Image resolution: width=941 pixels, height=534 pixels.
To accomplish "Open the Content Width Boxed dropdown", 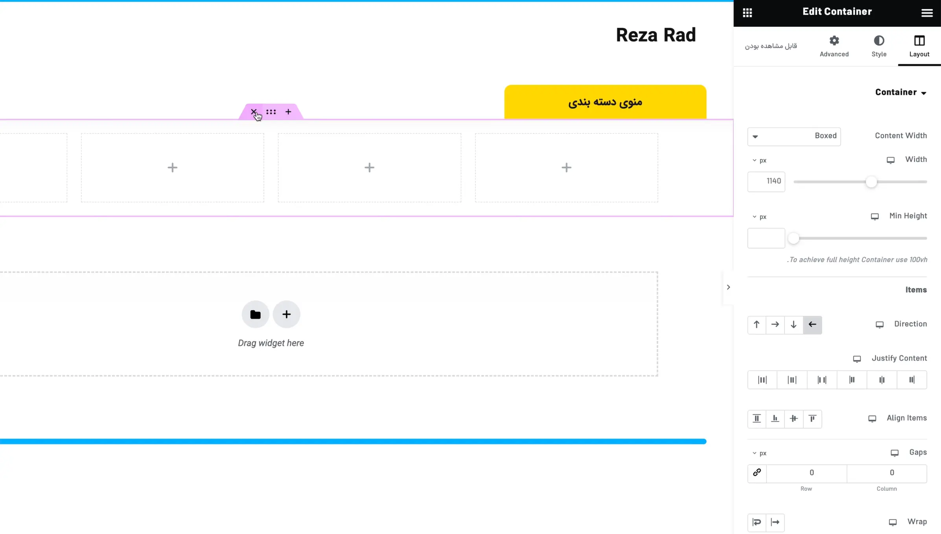I will pyautogui.click(x=794, y=136).
